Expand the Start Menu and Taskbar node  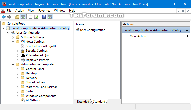[18, 87]
